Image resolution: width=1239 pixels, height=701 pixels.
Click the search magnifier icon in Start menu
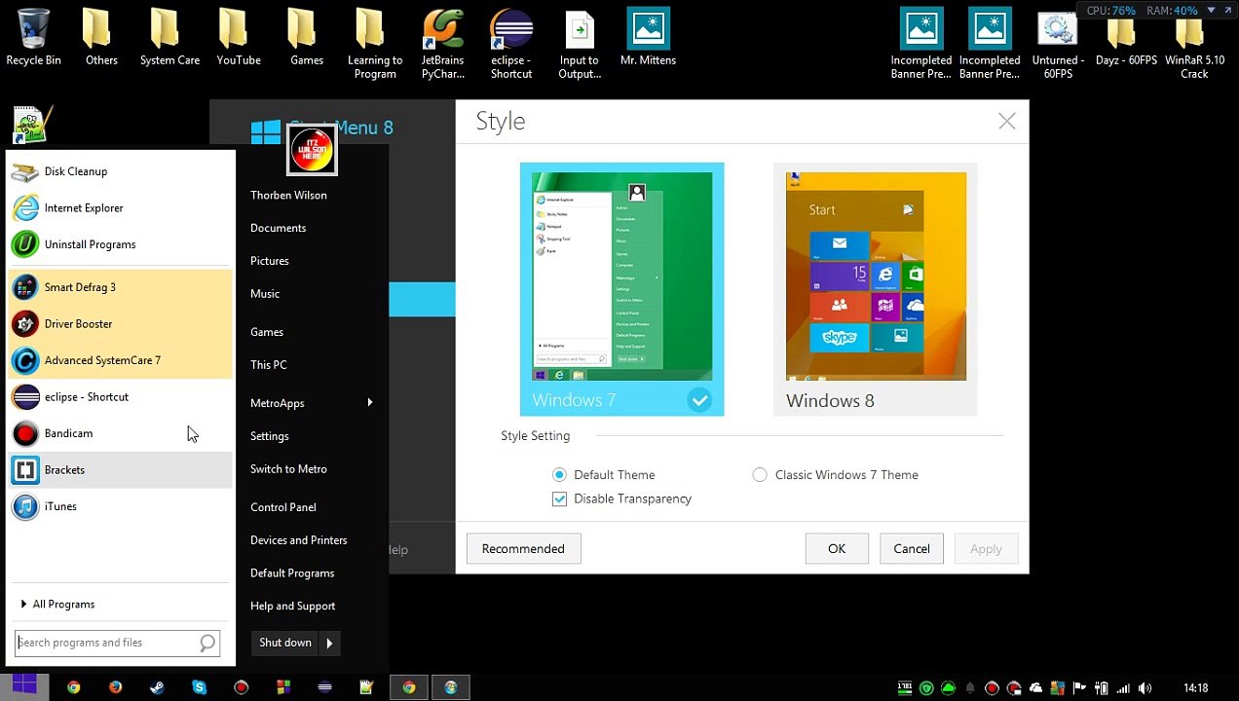[207, 643]
